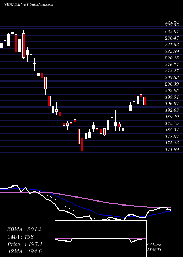Click the 227.03 price label
The height and width of the screenshot is (257, 183).
pyautogui.click(x=171, y=45)
